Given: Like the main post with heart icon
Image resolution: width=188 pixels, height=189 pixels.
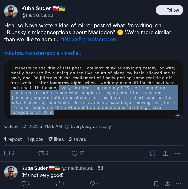Looking at the screenshot, I should pos(75,153).
